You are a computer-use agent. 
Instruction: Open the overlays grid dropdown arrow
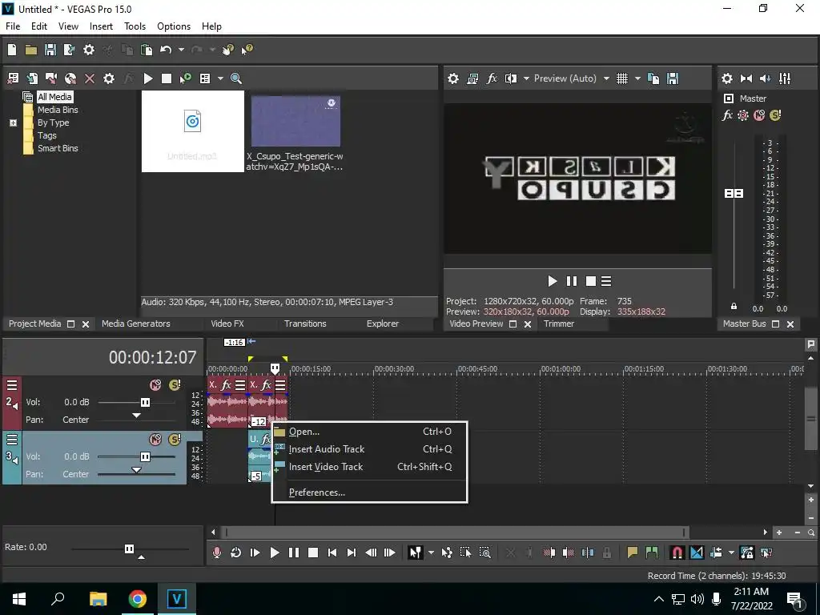pos(637,78)
